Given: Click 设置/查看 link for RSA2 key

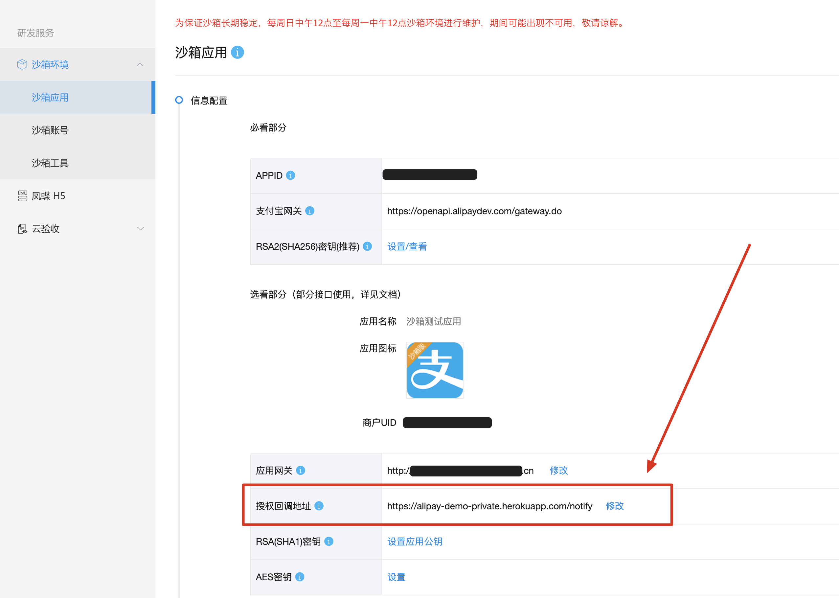Looking at the screenshot, I should [x=407, y=246].
